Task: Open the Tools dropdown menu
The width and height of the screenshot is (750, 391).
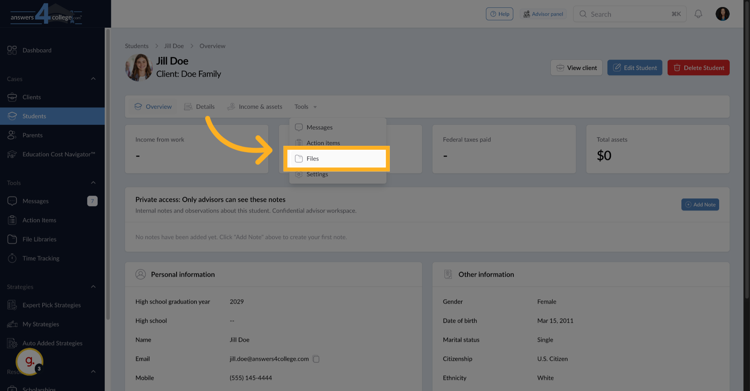Action: [305, 106]
